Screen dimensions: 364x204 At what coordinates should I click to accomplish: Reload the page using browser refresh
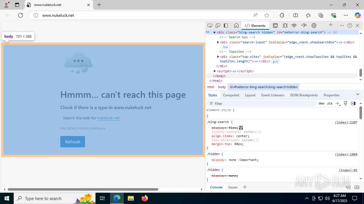(x=20, y=15)
